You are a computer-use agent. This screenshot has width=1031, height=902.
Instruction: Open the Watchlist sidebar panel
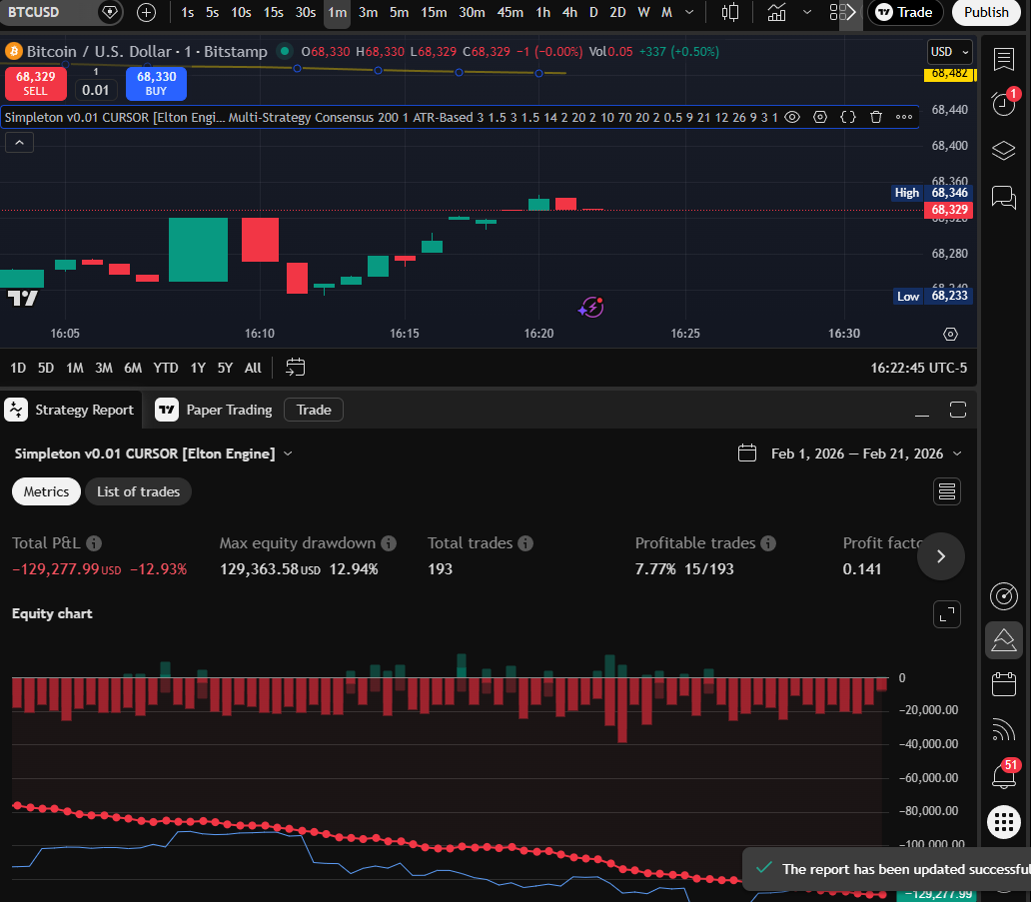point(1003,60)
